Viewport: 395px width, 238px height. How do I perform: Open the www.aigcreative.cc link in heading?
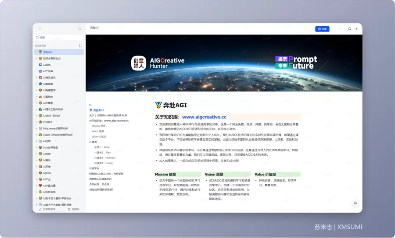click(204, 117)
